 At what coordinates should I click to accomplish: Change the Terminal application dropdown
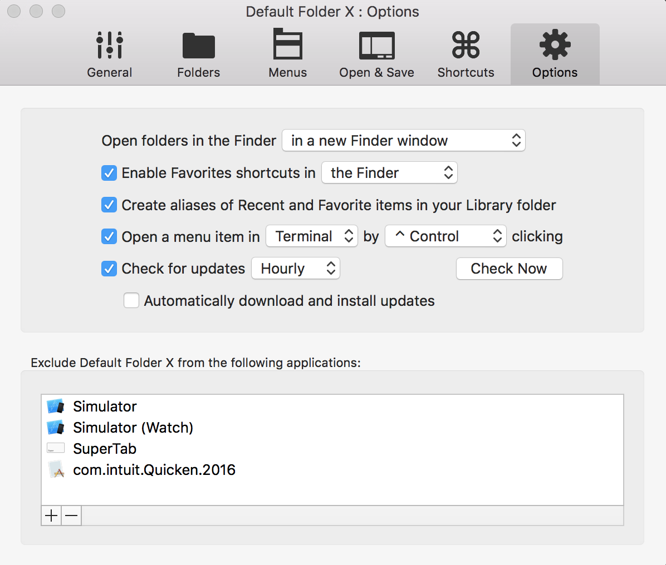312,236
